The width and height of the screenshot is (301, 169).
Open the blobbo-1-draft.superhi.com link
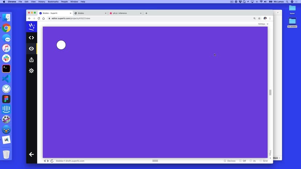(70, 161)
